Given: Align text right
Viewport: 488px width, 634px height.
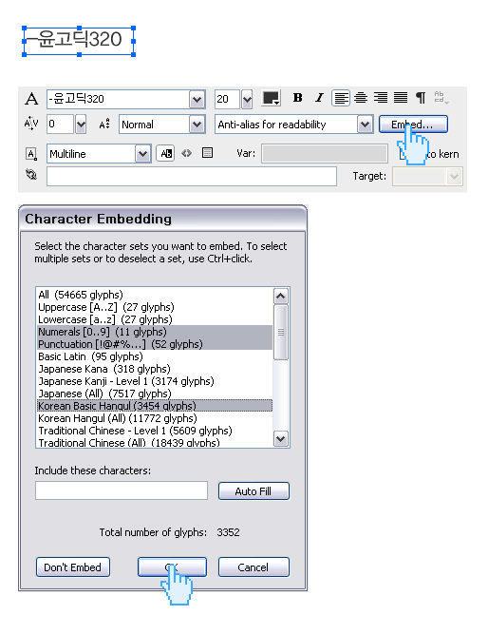Looking at the screenshot, I should click(381, 98).
